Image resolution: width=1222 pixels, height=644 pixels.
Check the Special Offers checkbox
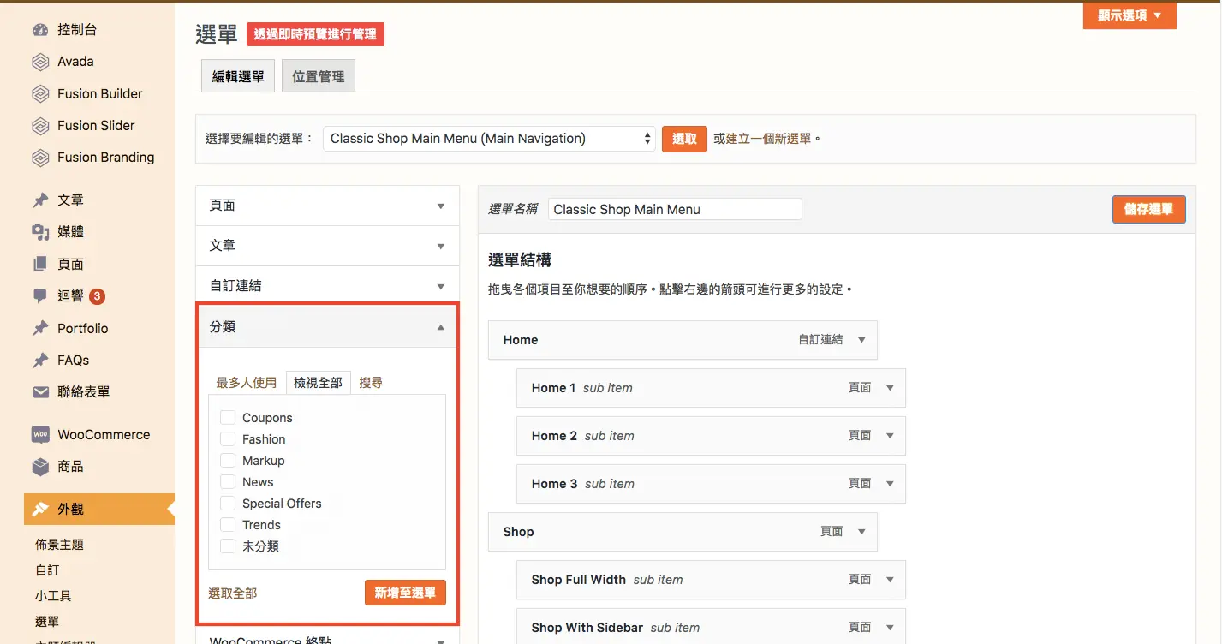coord(228,504)
